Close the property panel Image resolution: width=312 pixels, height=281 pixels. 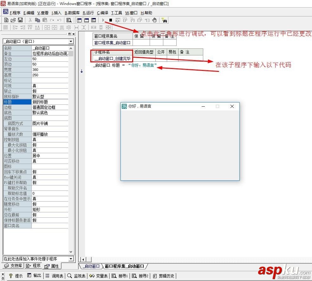pyautogui.click(x=74, y=34)
